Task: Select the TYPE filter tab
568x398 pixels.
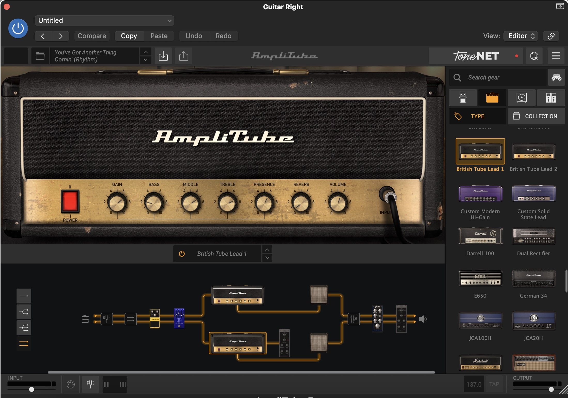Action: pos(478,116)
